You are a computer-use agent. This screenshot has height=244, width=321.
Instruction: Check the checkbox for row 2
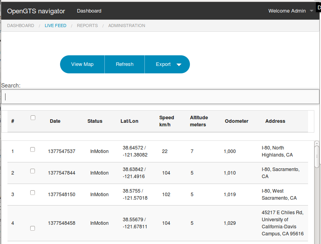pyautogui.click(x=33, y=171)
